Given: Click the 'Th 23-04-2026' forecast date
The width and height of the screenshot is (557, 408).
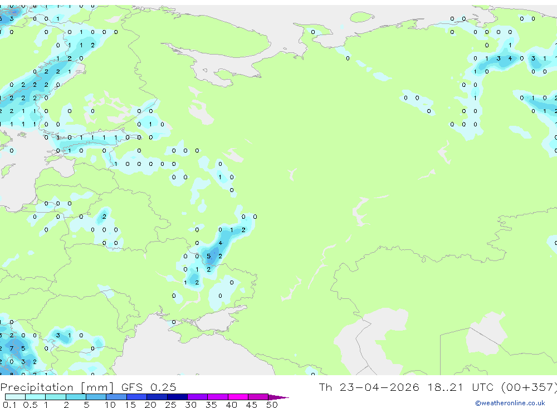Looking at the screenshot, I should (x=369, y=387).
